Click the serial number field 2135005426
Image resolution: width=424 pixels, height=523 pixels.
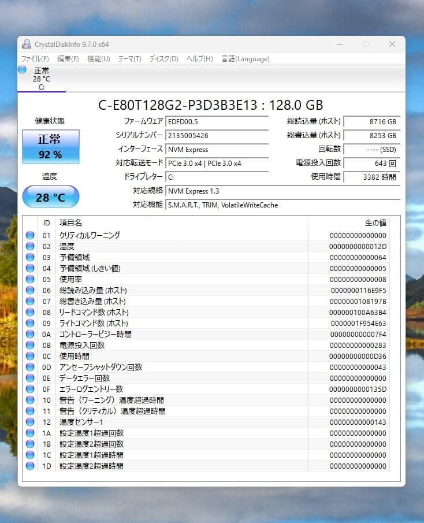(217, 136)
